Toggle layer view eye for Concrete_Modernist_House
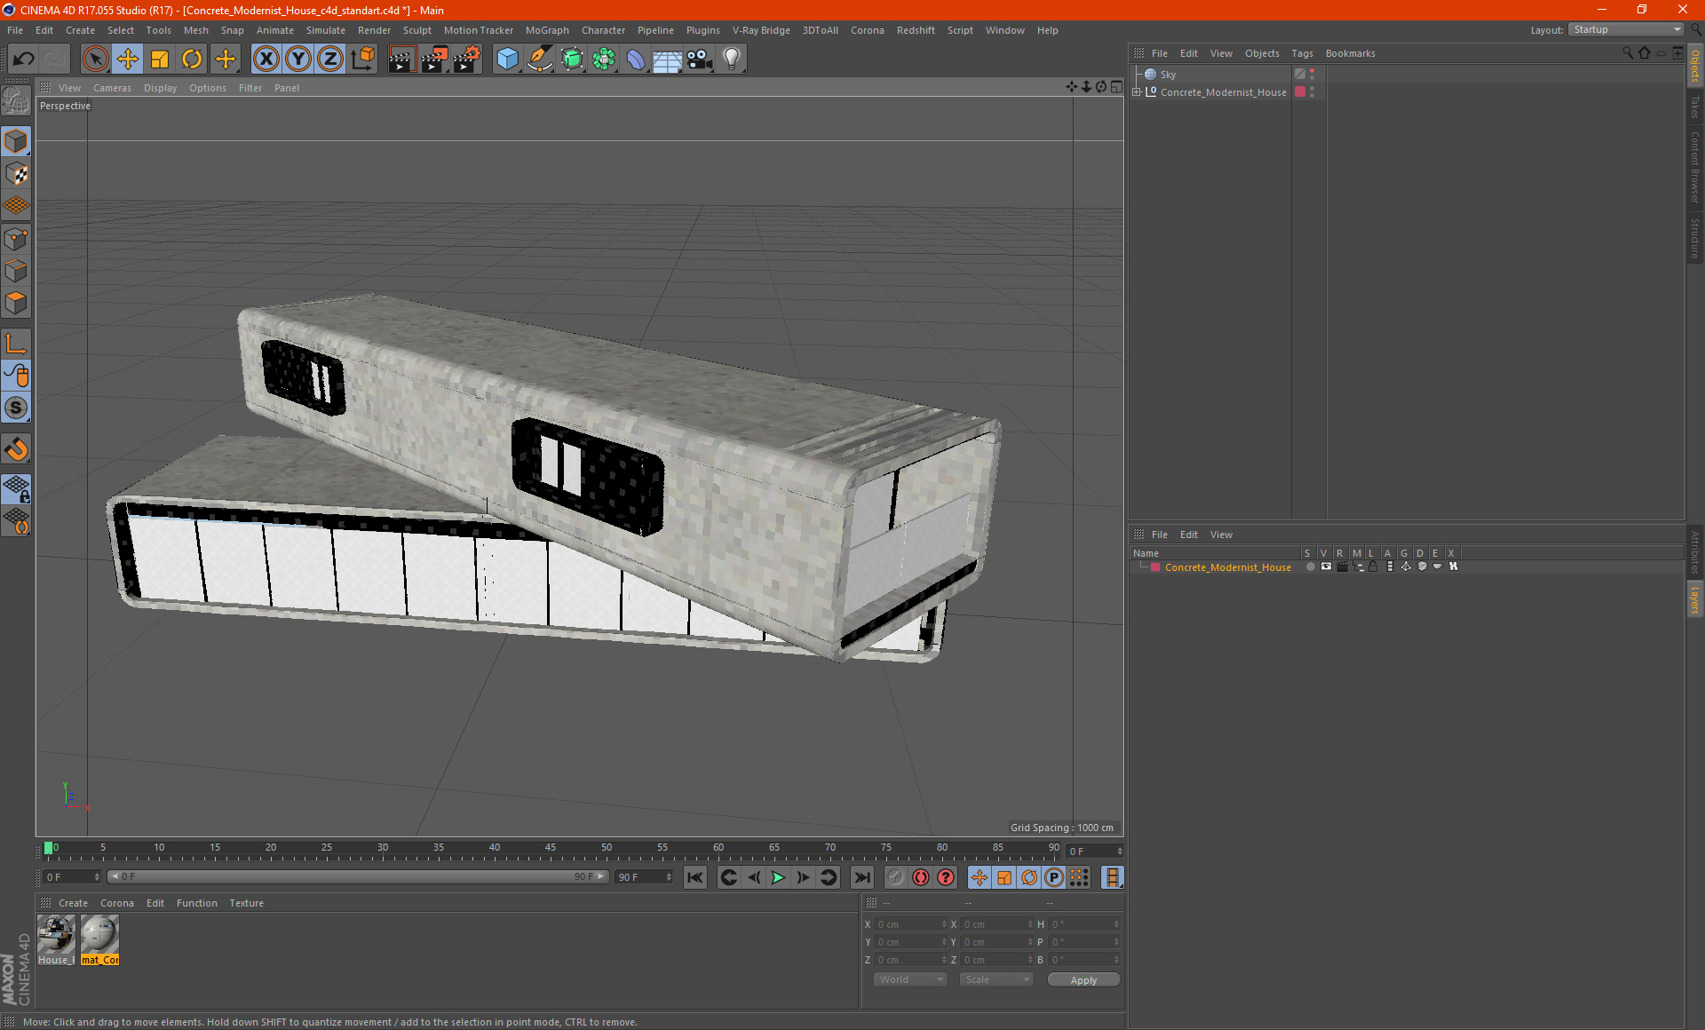The width and height of the screenshot is (1705, 1030). point(1326,566)
